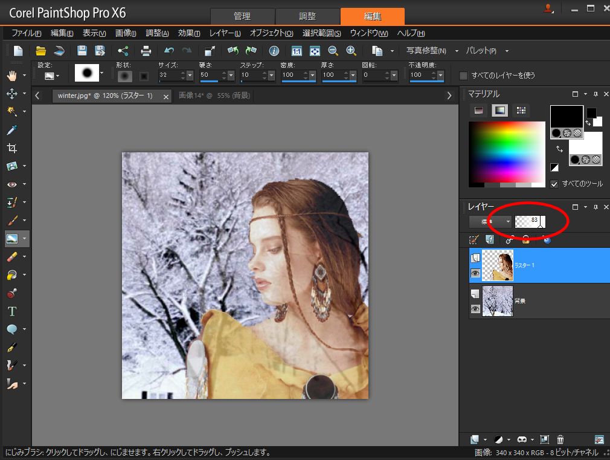Click the black foreground material swatch

(x=567, y=116)
